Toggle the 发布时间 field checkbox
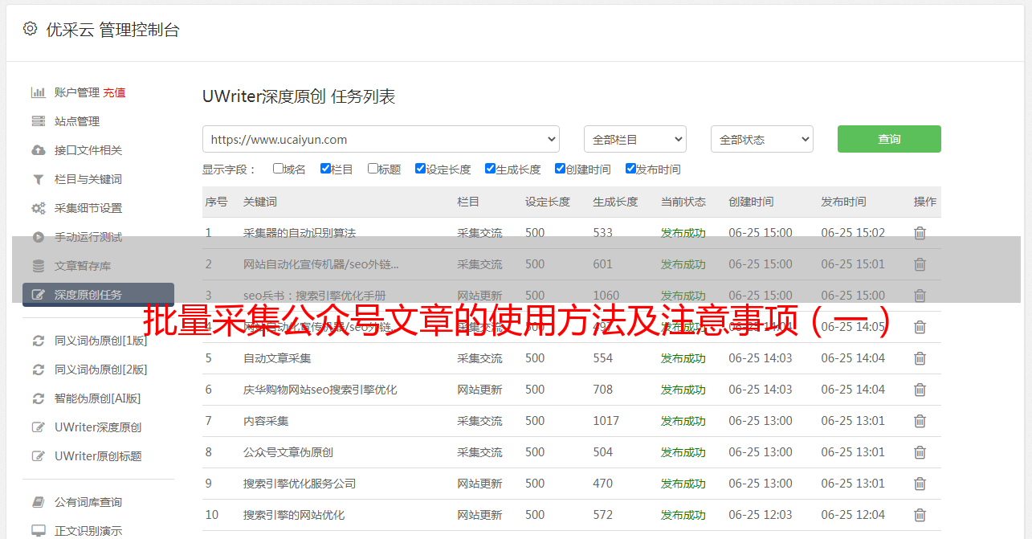This screenshot has height=539, width=1032. (630, 169)
